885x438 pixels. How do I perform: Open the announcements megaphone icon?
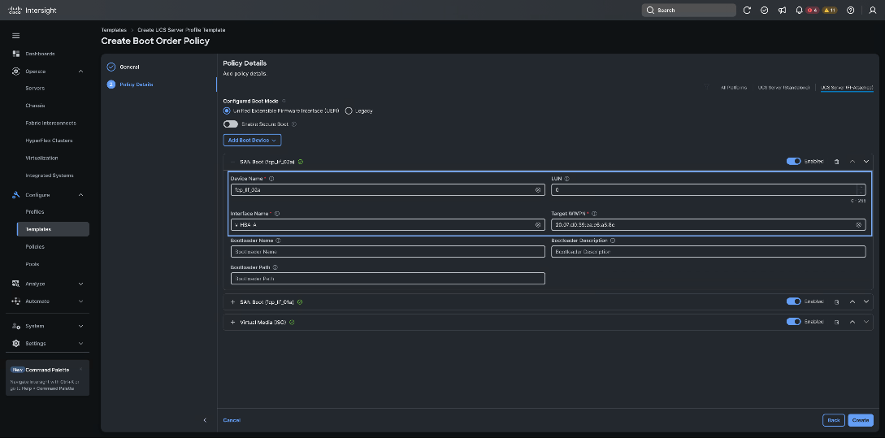tap(782, 11)
